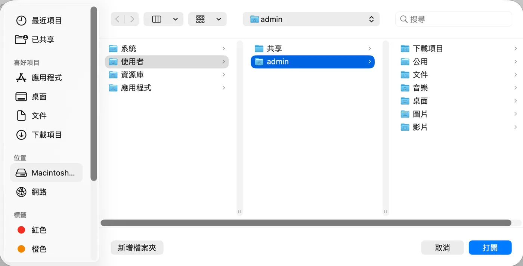Select red tag (紅色) swatch
Image resolution: width=523 pixels, height=266 pixels.
click(21, 230)
